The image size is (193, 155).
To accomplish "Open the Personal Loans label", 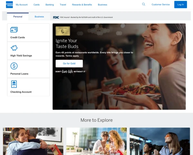I will [19, 74].
